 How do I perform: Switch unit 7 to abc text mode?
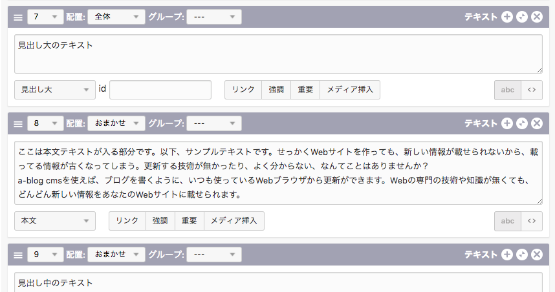(x=508, y=90)
